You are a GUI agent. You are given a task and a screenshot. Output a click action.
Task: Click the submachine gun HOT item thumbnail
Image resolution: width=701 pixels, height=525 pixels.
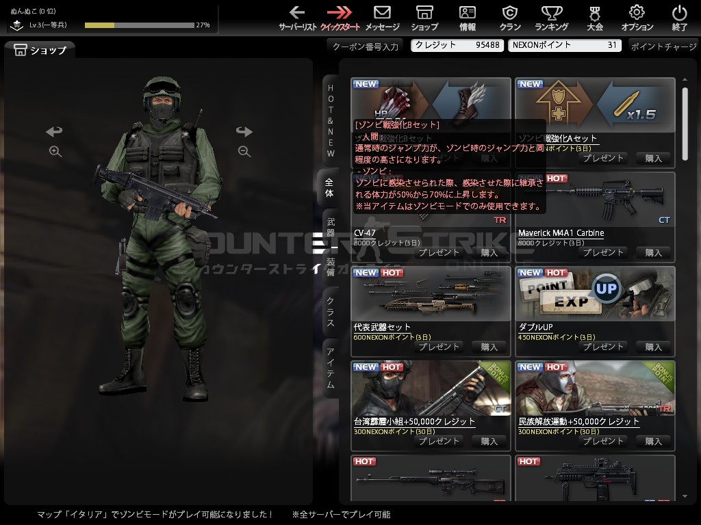pos(595,479)
